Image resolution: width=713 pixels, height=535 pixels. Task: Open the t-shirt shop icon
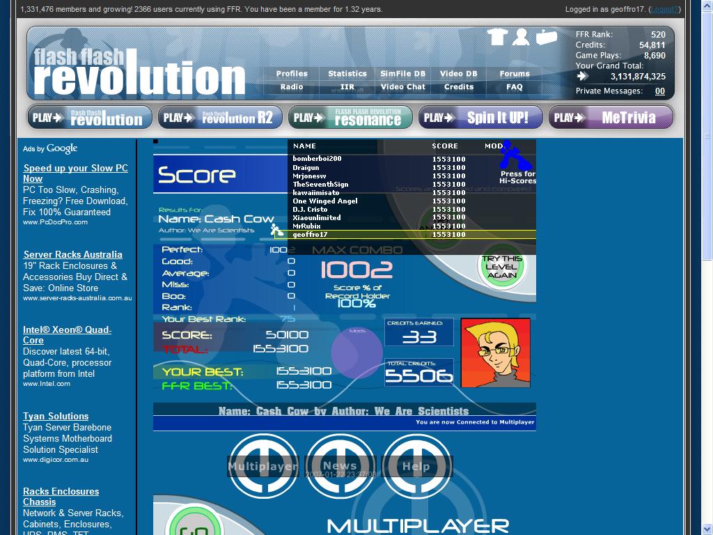click(497, 37)
